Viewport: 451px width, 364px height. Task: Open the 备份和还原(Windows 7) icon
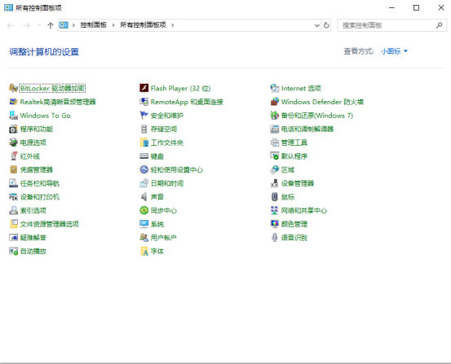tap(274, 115)
